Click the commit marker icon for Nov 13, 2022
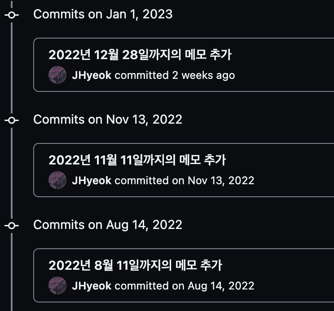The width and height of the screenshot is (334, 311). 12,120
